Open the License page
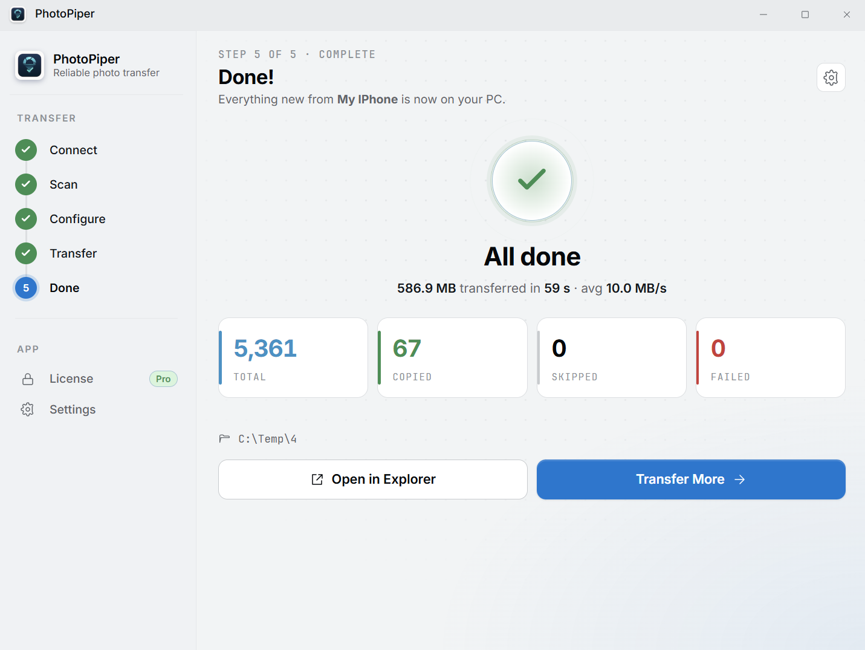Viewport: 865px width, 650px height. coord(97,379)
